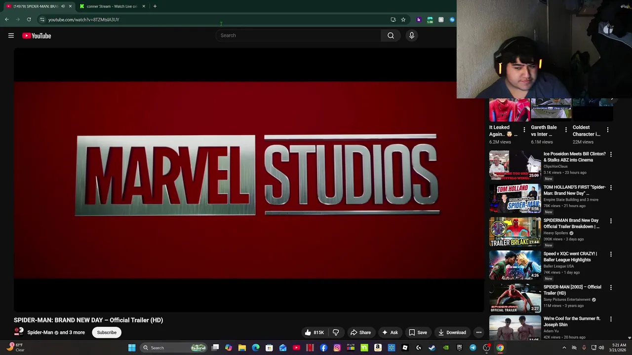The height and width of the screenshot is (355, 632).
Task: Click the install/cast icon in address bar
Action: coord(393,20)
